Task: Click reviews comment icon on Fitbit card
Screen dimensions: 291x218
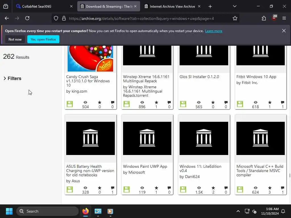Action: click(282, 102)
